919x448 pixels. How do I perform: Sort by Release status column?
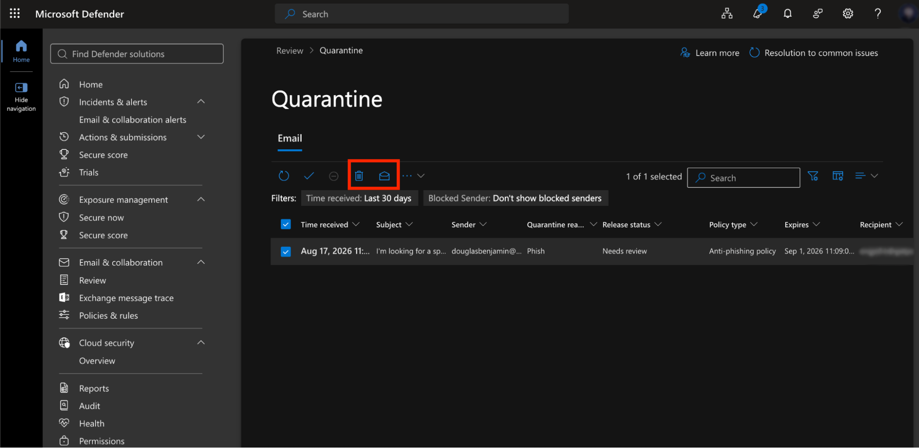coord(632,224)
